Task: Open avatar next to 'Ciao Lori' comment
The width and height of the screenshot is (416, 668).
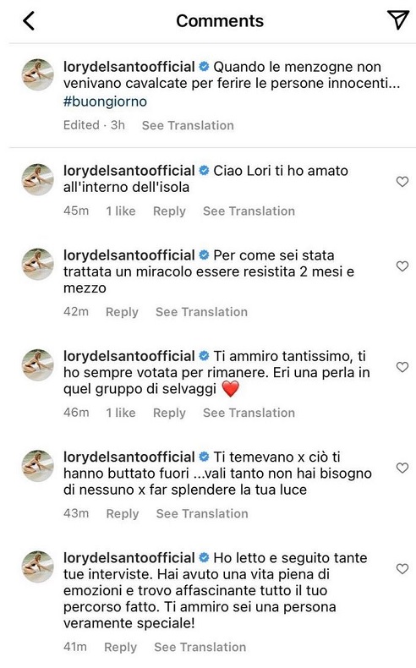Action: point(38,179)
